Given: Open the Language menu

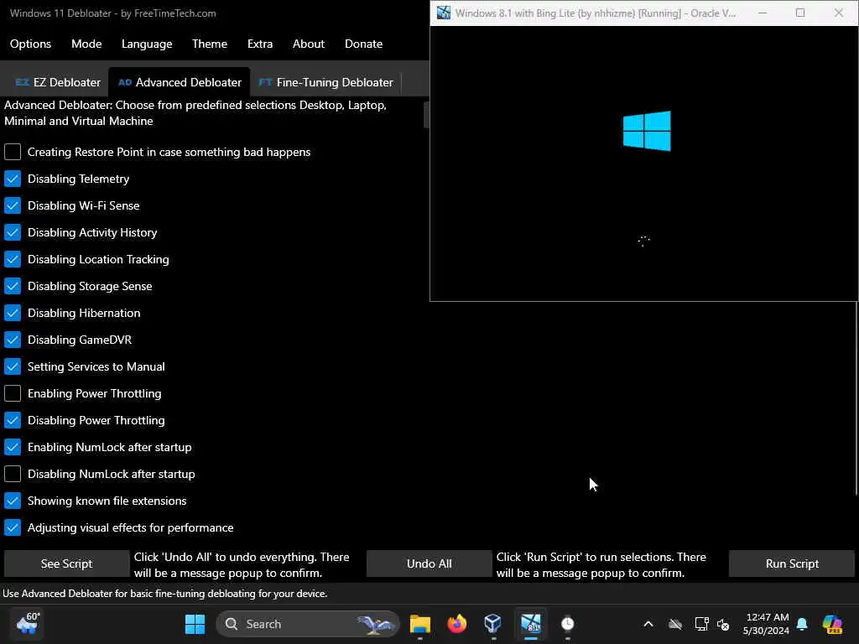Looking at the screenshot, I should pos(147,44).
